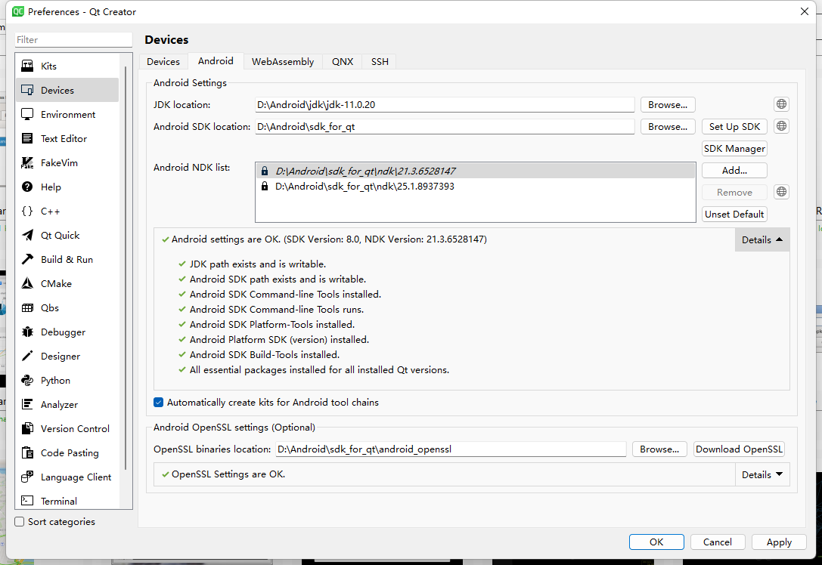Switch to the Devices tab
822x565 pixels.
click(x=163, y=62)
